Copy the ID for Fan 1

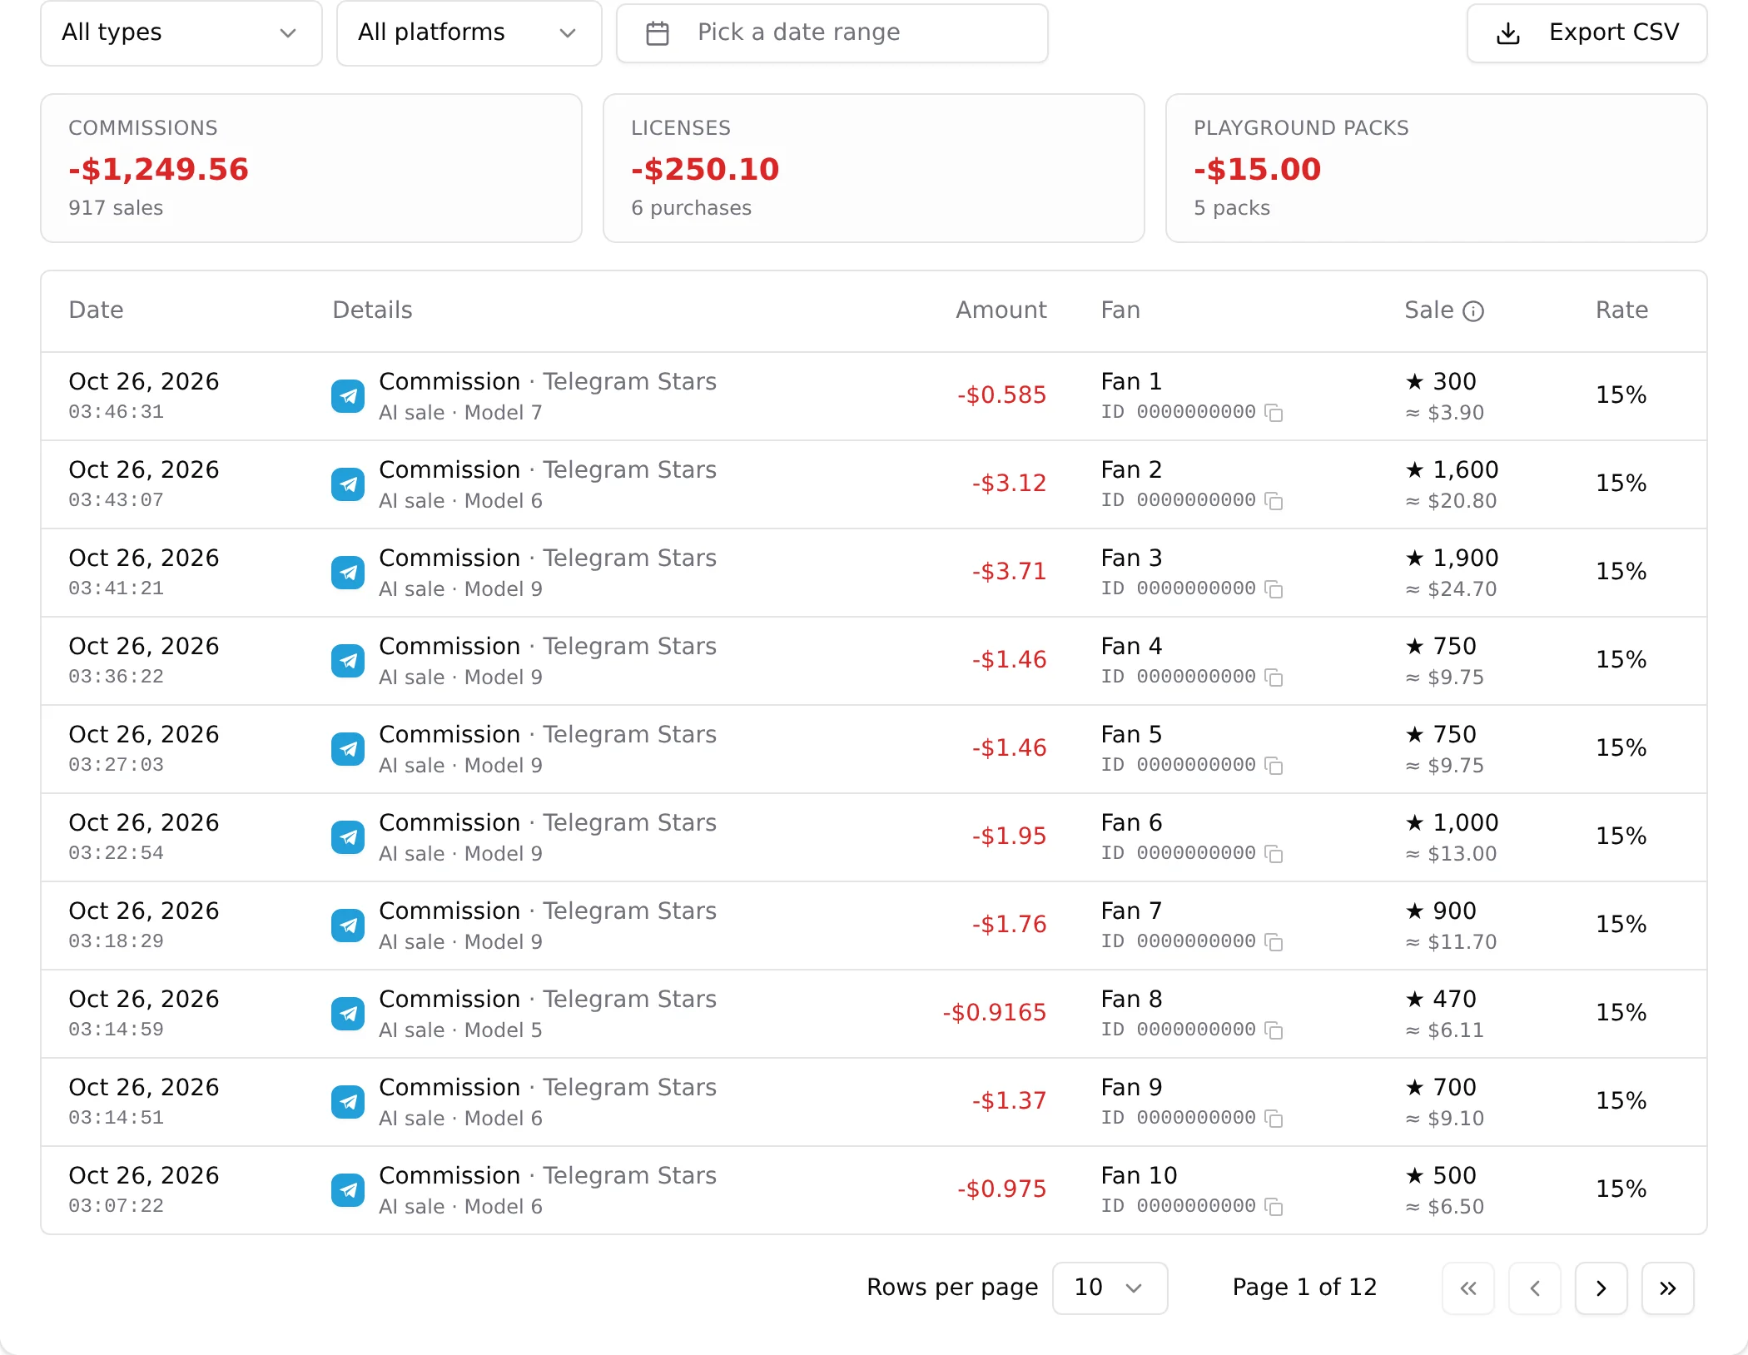tap(1274, 413)
